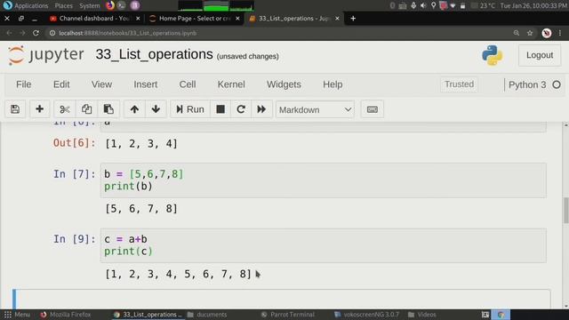This screenshot has width=569, height=320.
Task: Click code cell In [7] with b list
Action: click(x=323, y=180)
